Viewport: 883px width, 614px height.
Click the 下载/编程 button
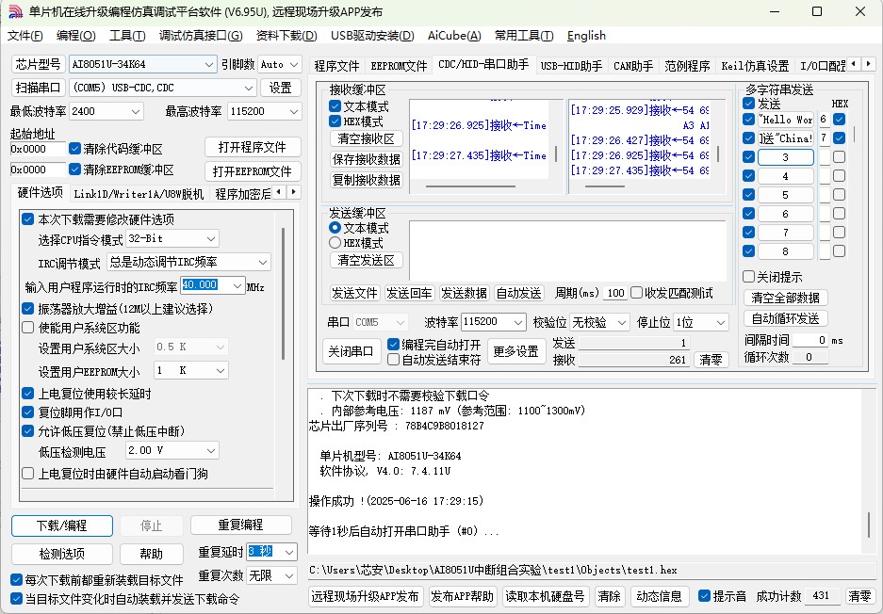click(x=62, y=525)
